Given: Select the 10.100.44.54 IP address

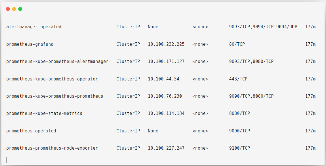Looking at the screenshot, I should [163, 79].
